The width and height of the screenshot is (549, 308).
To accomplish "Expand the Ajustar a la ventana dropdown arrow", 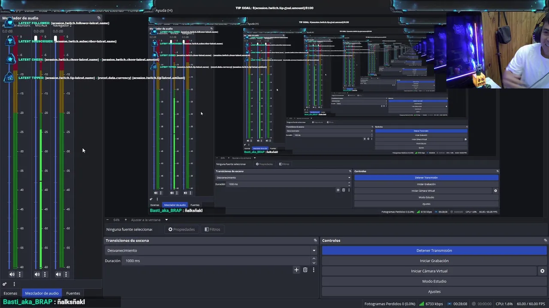I will point(166,220).
